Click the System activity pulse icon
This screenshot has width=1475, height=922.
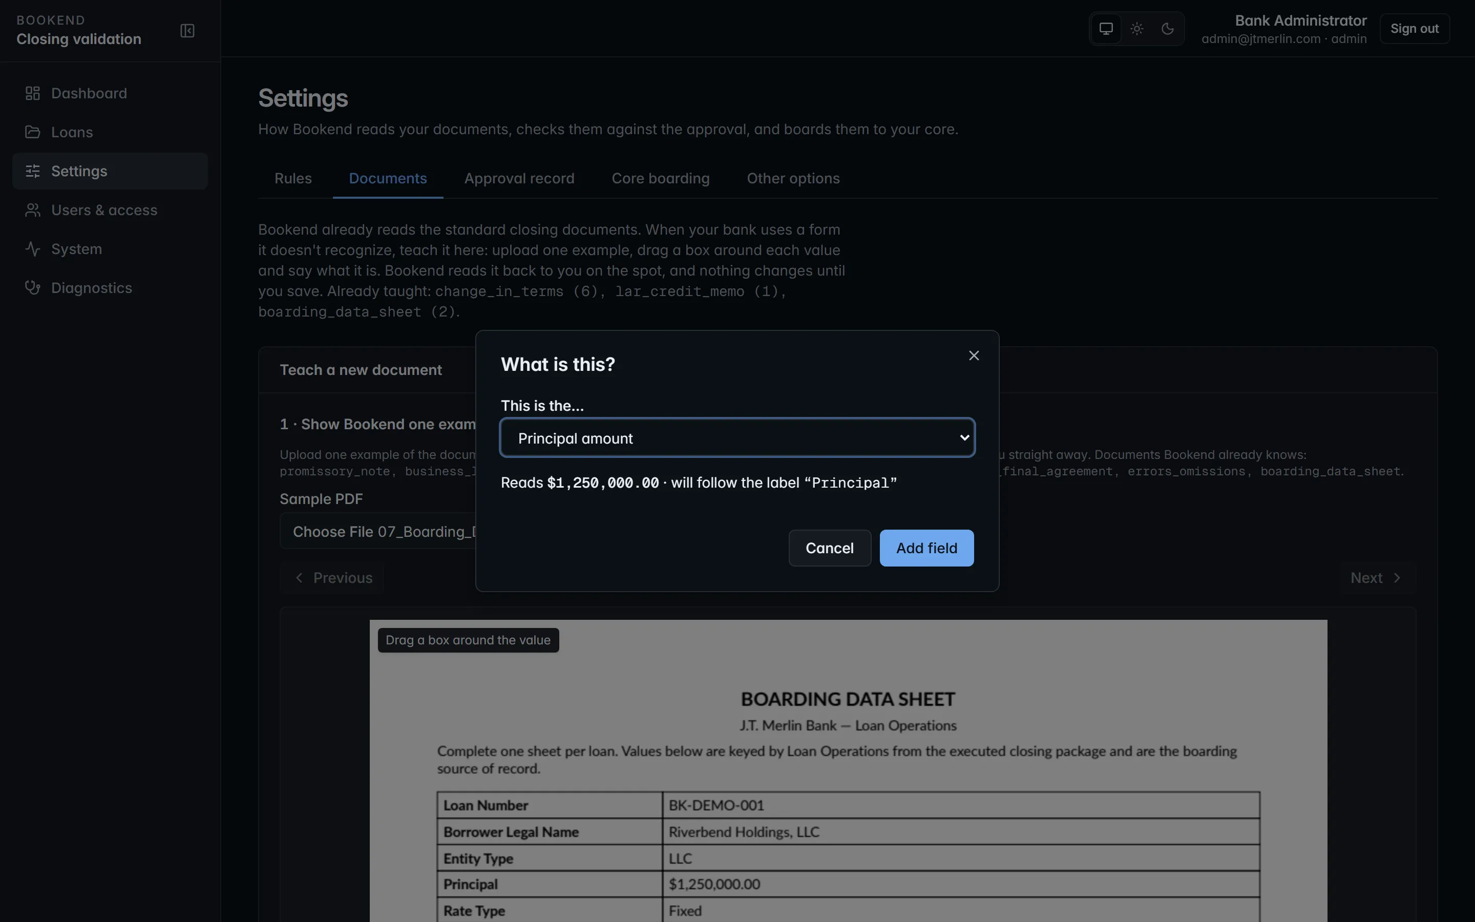[32, 249]
